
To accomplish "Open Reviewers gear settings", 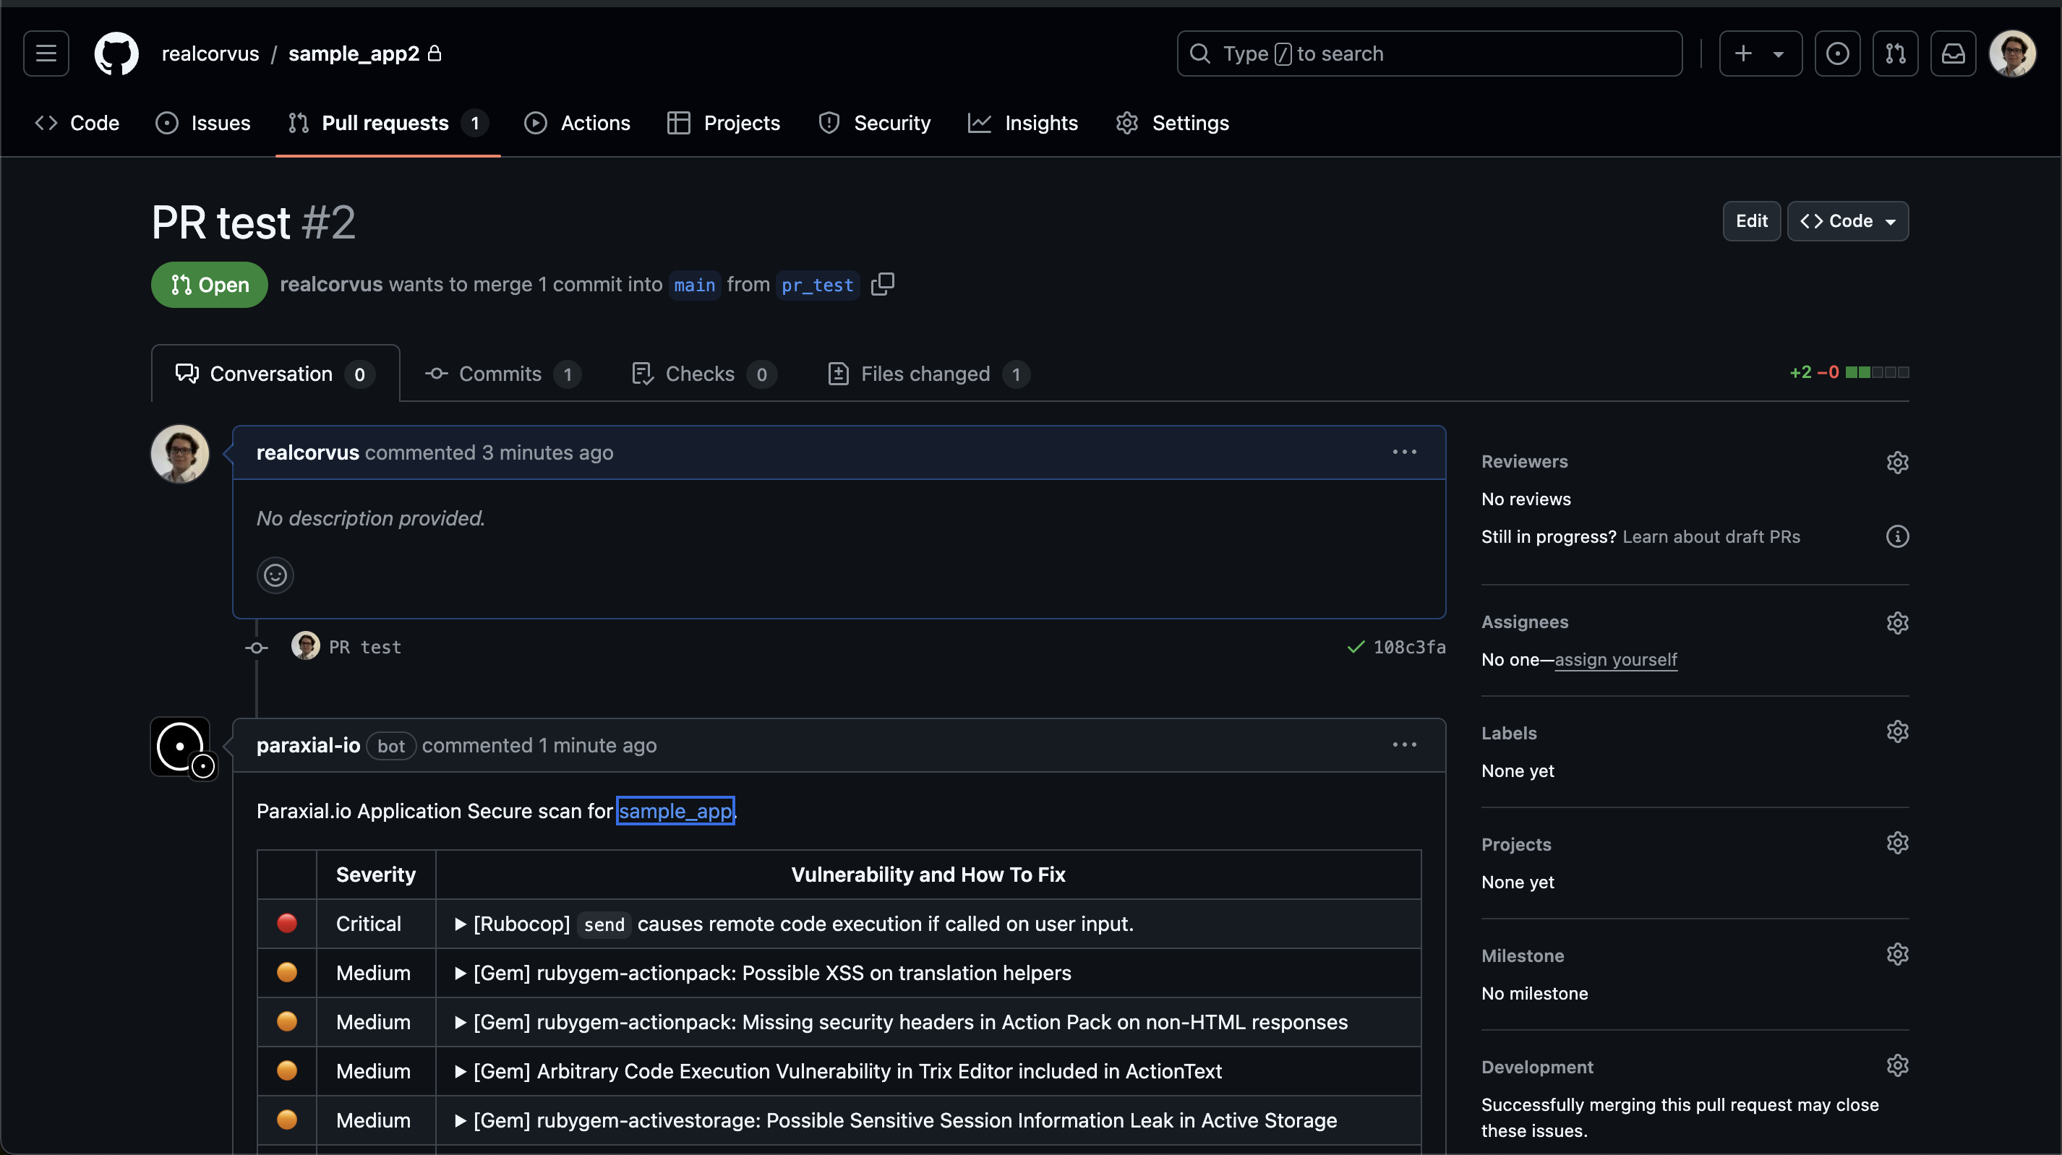I will pos(1897,462).
